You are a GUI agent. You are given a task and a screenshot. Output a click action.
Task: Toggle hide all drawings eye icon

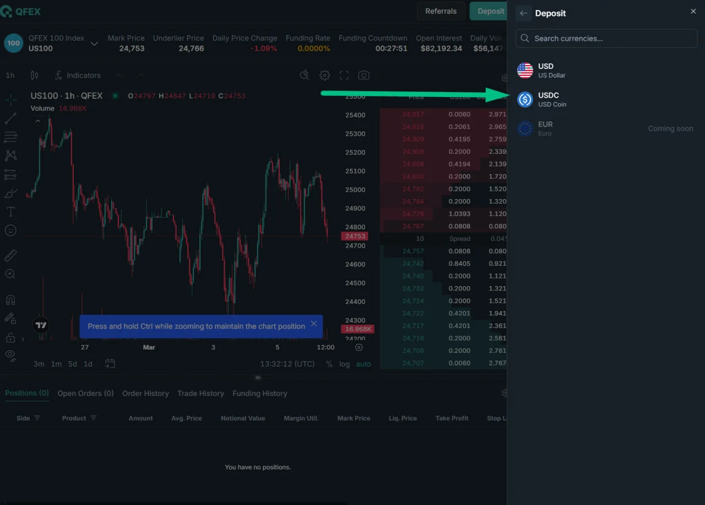click(x=10, y=356)
